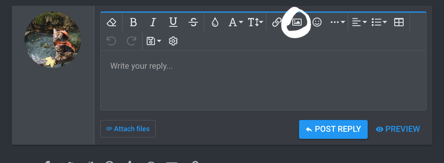
Task: Open the text color droplet picker
Action: tap(215, 22)
